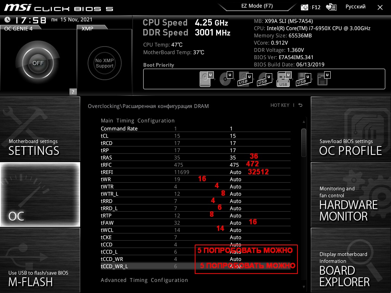
Task: Click the Main Timing Configuration heading
Action: click(x=137, y=121)
